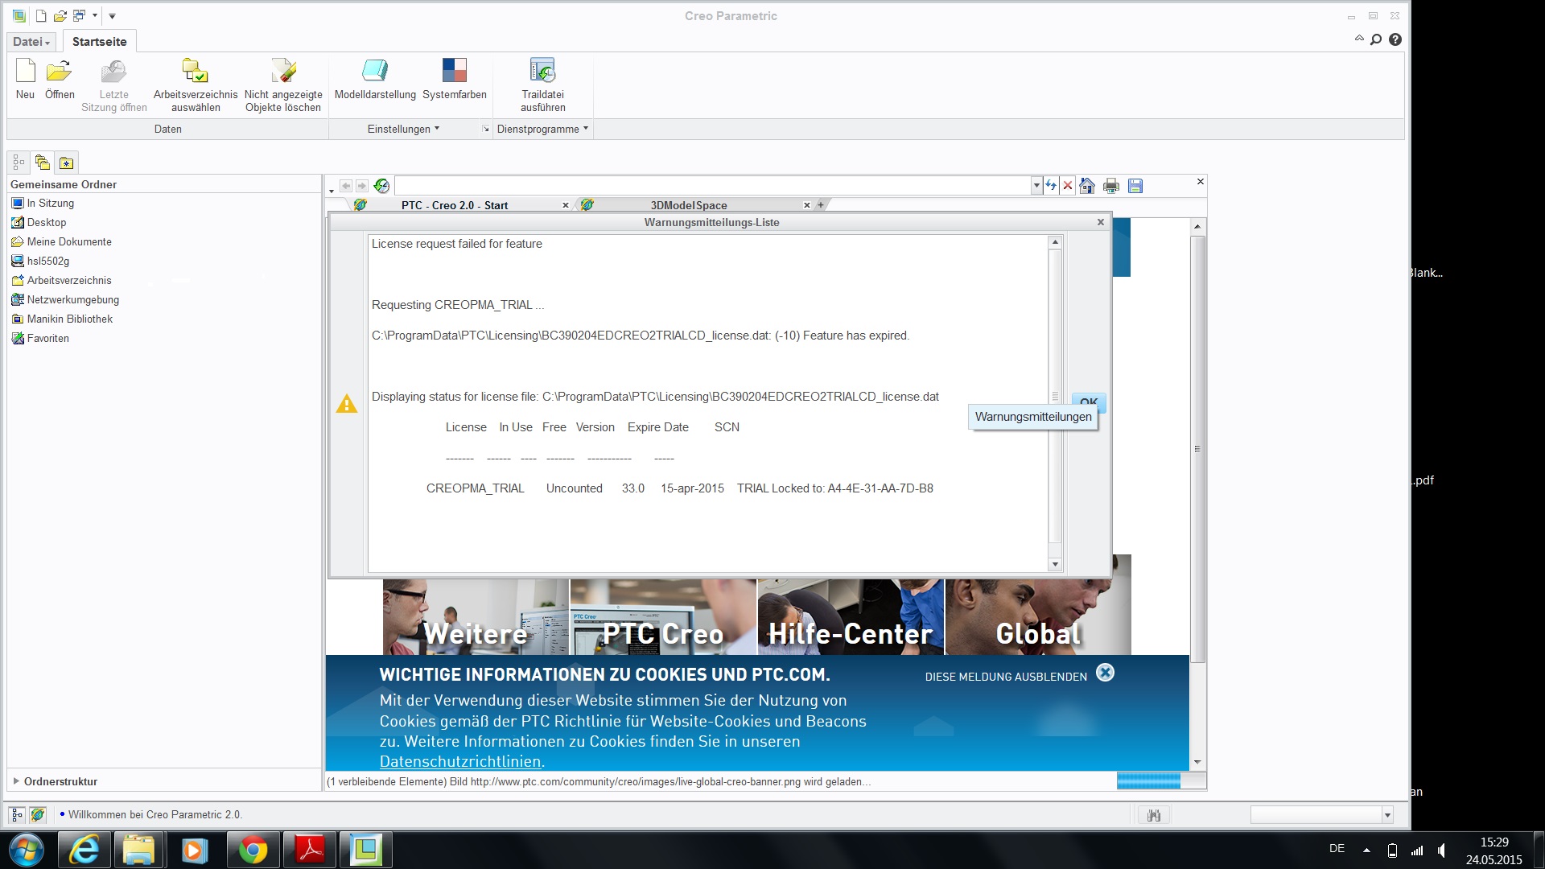The image size is (1545, 869).
Task: Select the Startseite ribbon tab
Action: pyautogui.click(x=100, y=42)
